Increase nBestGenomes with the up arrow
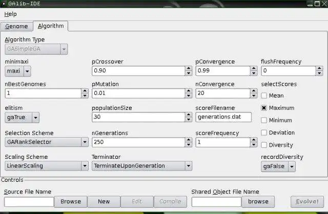Image resolution: width=328 pixels, height=214 pixels. point(85,91)
